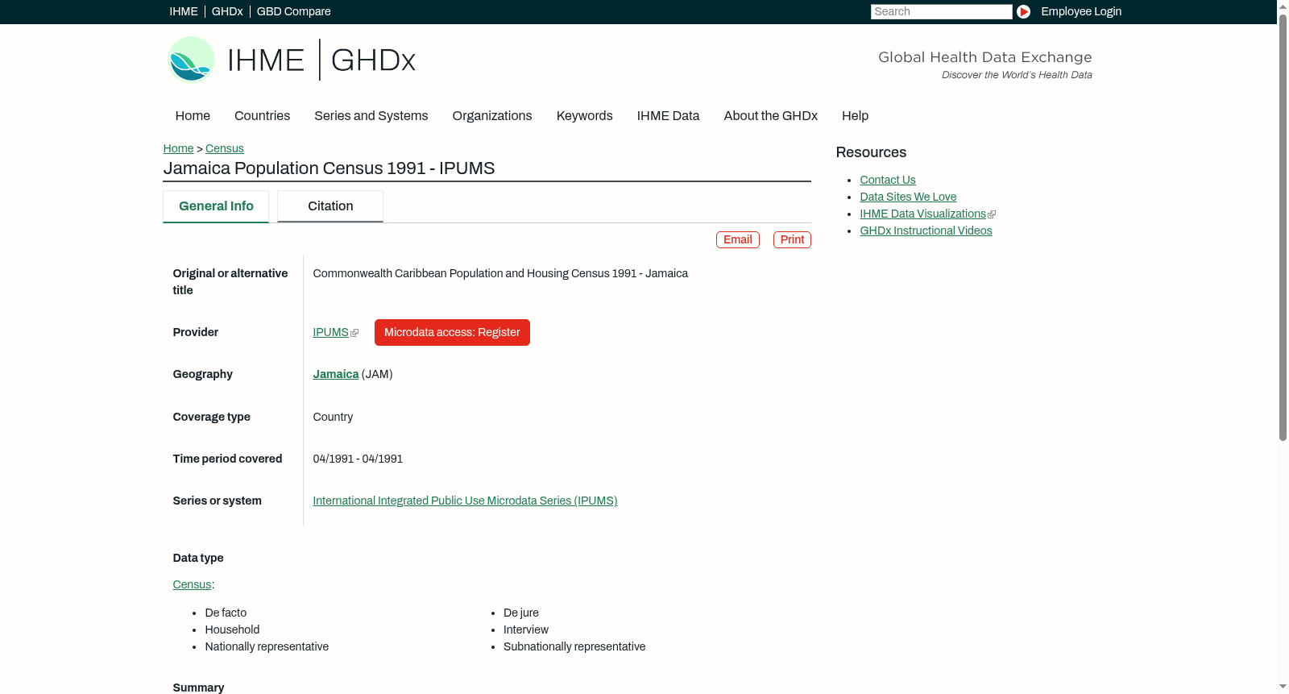Open GBD Compare in top bar
Viewport: 1289px width, 694px height.
pyautogui.click(x=293, y=11)
